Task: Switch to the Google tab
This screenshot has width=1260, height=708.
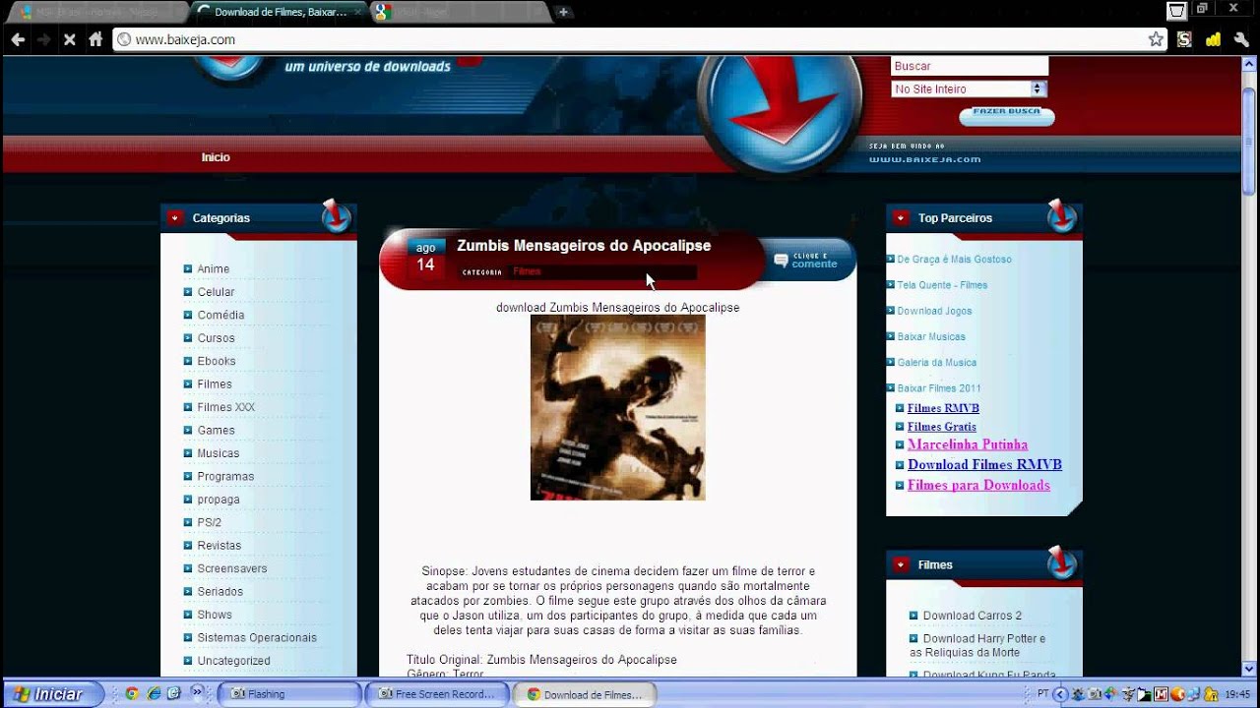Action: (x=458, y=12)
